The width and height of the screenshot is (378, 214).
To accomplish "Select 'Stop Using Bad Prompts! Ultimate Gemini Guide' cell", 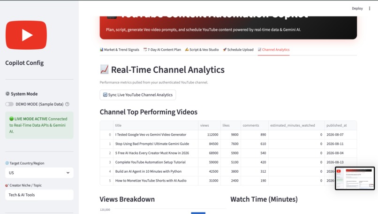I will (156, 144).
